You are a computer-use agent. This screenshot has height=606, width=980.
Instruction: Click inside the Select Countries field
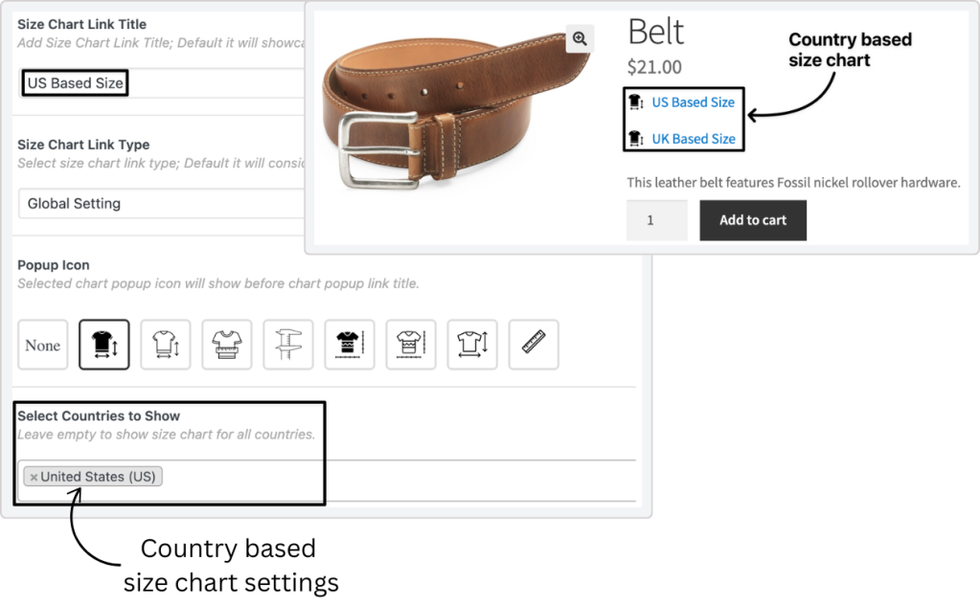click(x=383, y=477)
